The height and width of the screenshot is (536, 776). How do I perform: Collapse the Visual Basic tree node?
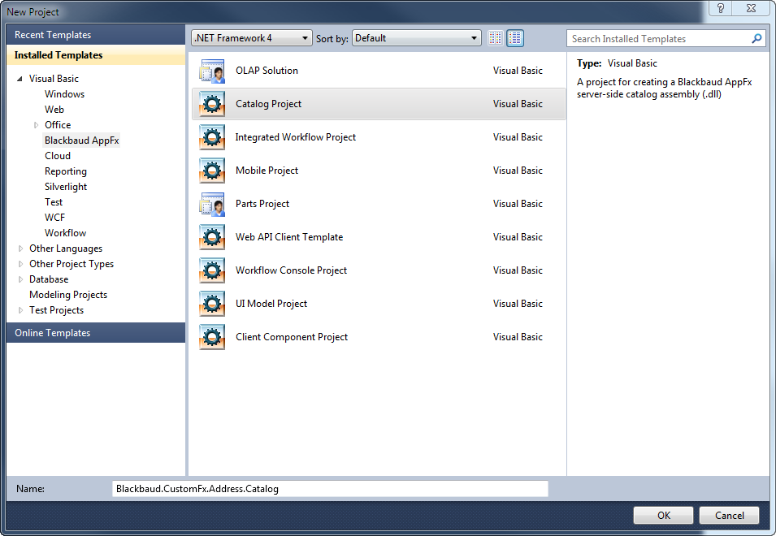(20, 79)
